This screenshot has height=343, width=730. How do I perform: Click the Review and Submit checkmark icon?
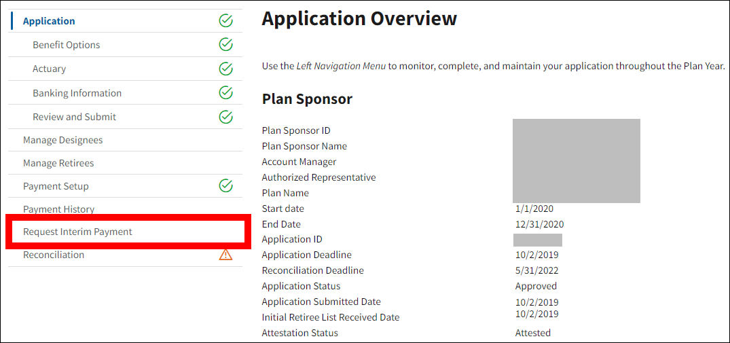(x=226, y=117)
